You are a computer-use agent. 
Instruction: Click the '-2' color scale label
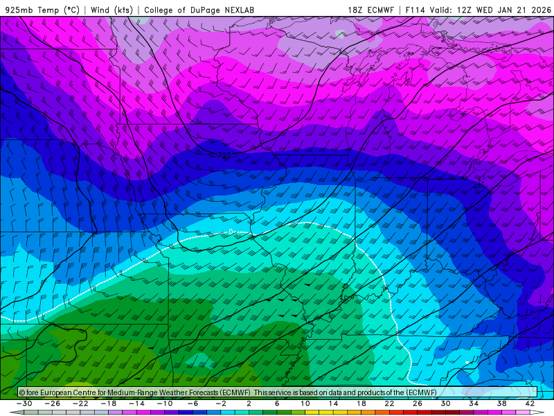tap(221, 404)
